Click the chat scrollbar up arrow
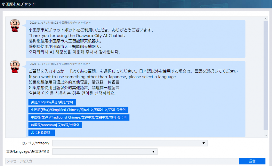The width and height of the screenshot is (272, 166). coord(265,19)
